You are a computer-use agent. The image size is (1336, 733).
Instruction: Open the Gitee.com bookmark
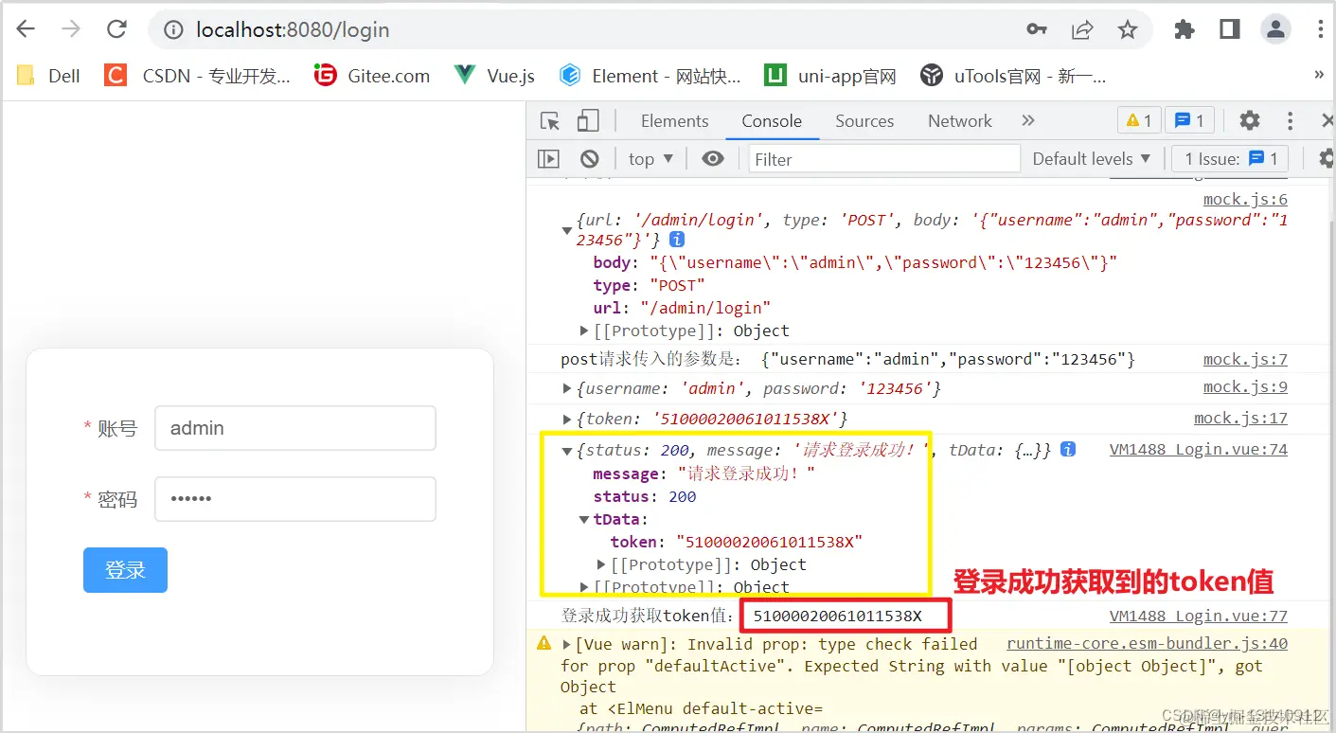point(372,76)
